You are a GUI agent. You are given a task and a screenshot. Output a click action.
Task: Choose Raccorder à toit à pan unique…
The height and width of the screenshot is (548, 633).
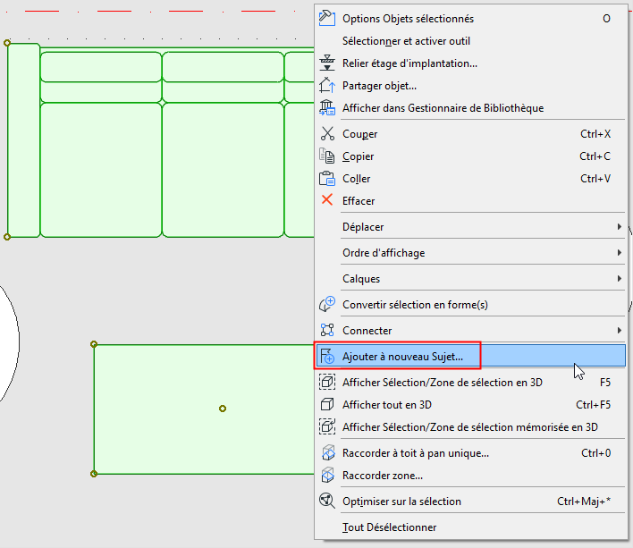pos(470,452)
